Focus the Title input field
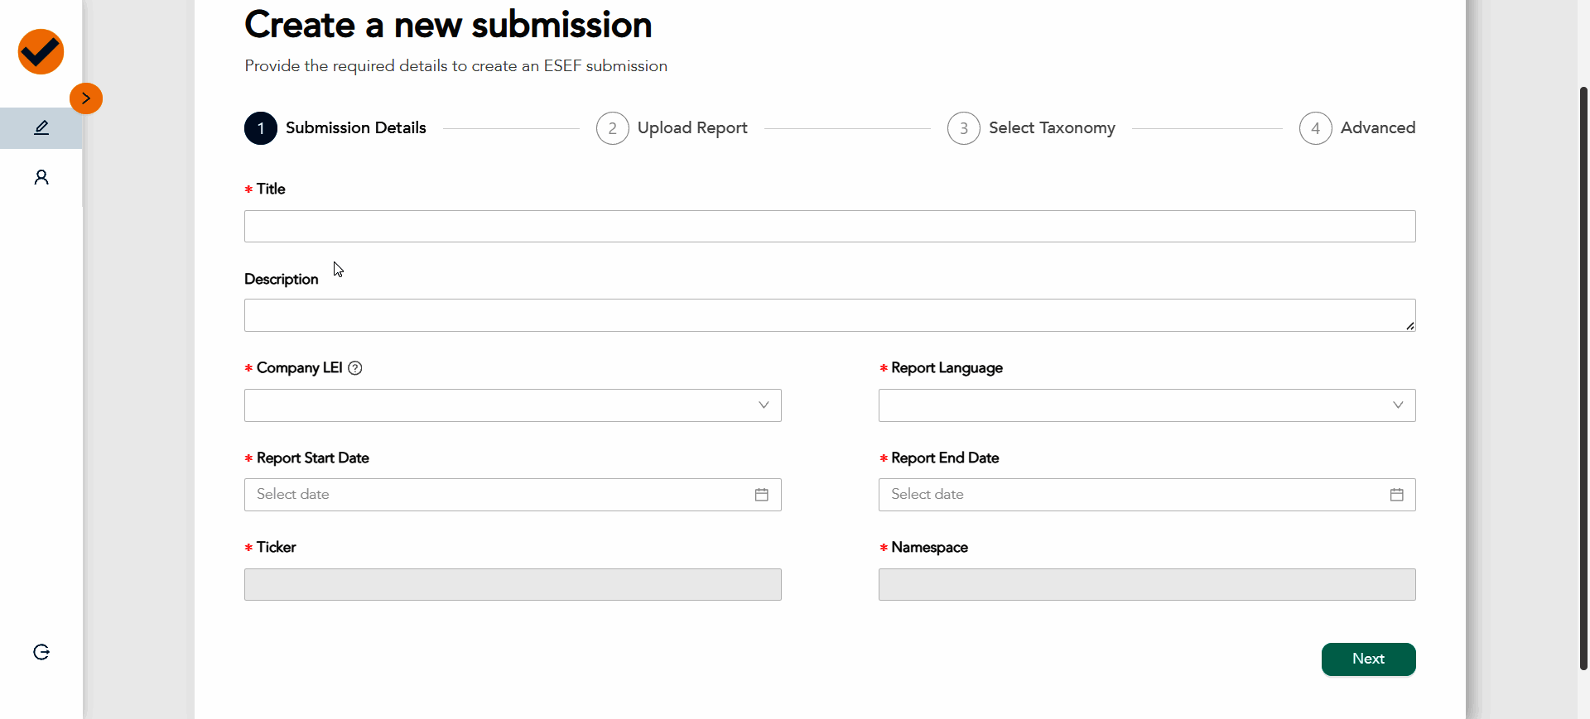1590x719 pixels. pos(829,227)
